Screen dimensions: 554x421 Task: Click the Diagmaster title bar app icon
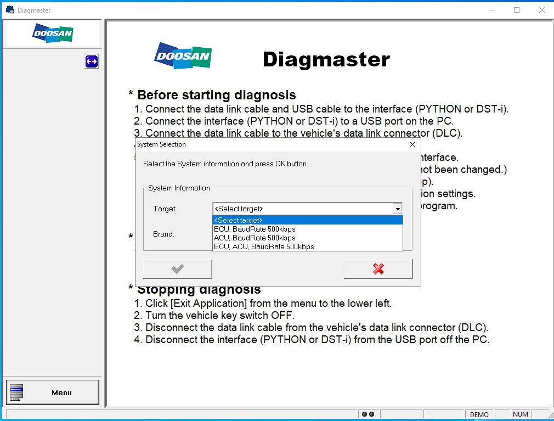[x=10, y=10]
